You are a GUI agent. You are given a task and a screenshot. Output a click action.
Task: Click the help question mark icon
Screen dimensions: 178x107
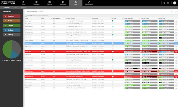(x=164, y=3)
